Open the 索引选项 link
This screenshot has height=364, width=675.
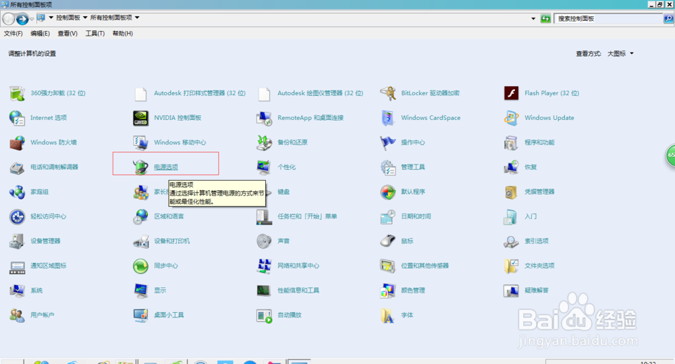pos(537,241)
